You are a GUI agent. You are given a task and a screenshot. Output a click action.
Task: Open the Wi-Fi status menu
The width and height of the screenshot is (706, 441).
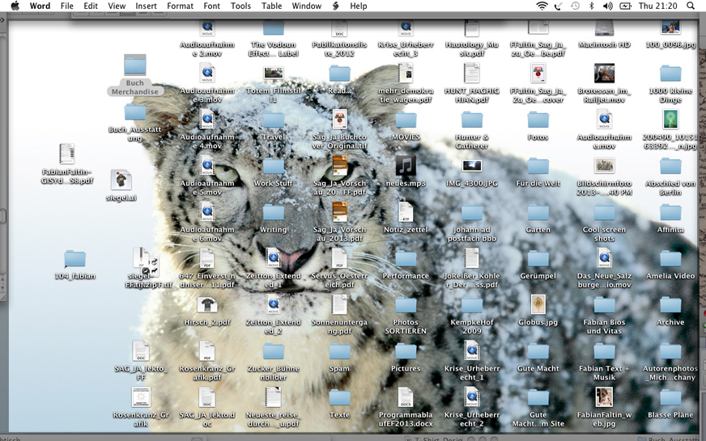coord(542,6)
